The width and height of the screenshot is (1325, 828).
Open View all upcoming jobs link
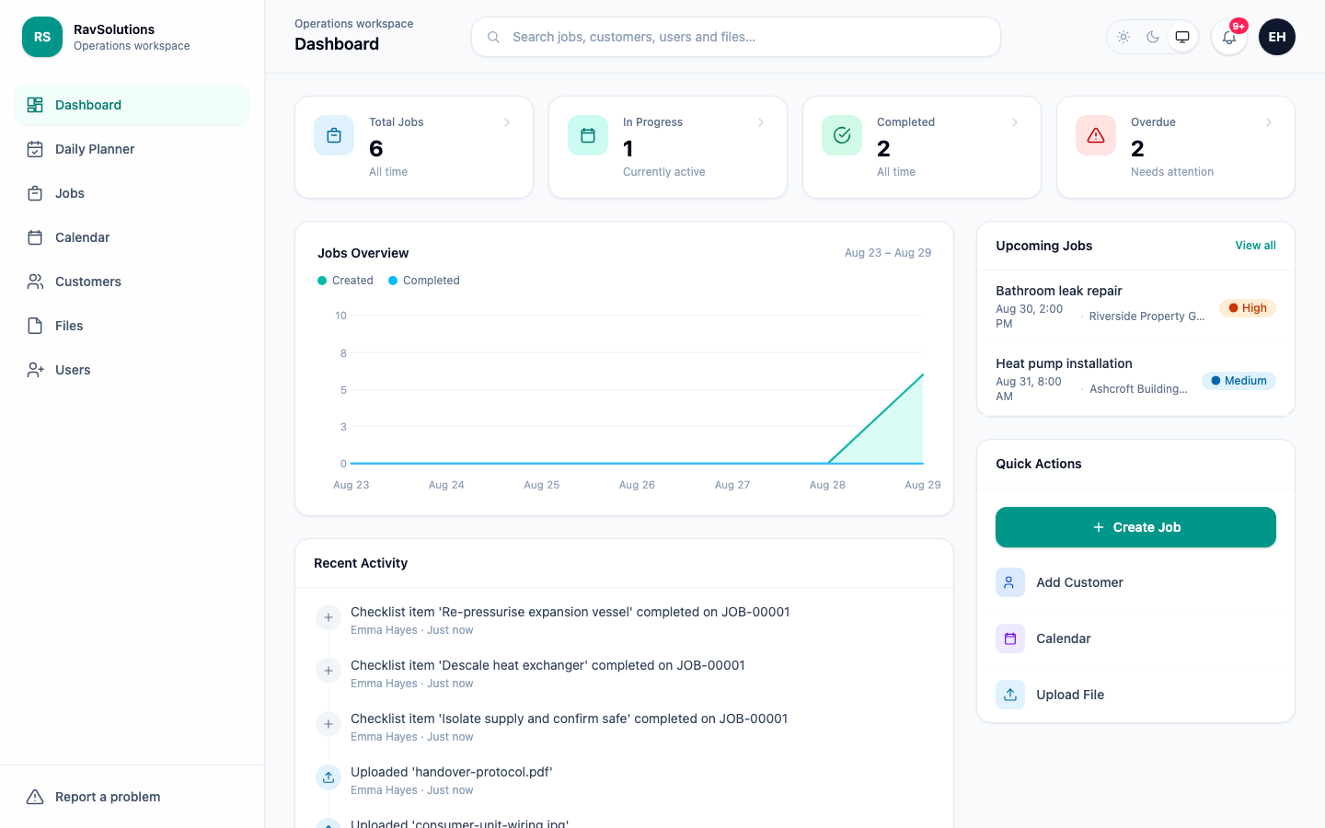[1255, 246]
